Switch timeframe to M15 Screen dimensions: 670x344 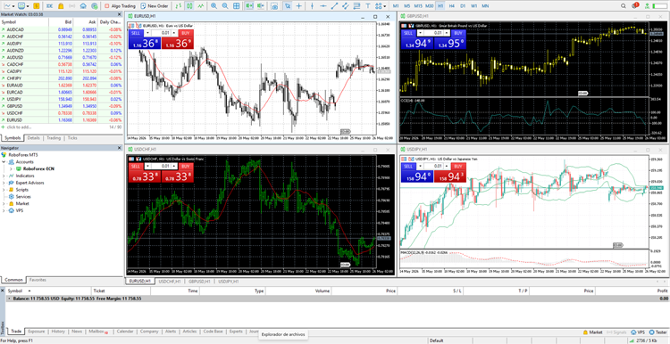click(418, 6)
